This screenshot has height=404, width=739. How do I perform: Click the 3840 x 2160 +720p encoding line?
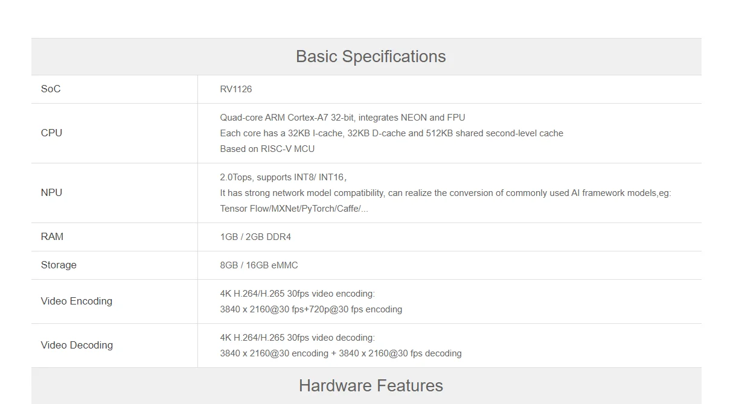coord(311,309)
